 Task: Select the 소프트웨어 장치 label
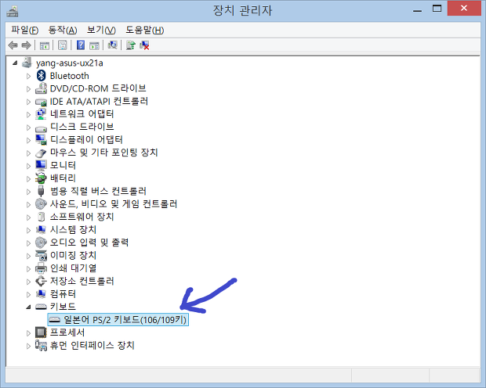point(82,217)
